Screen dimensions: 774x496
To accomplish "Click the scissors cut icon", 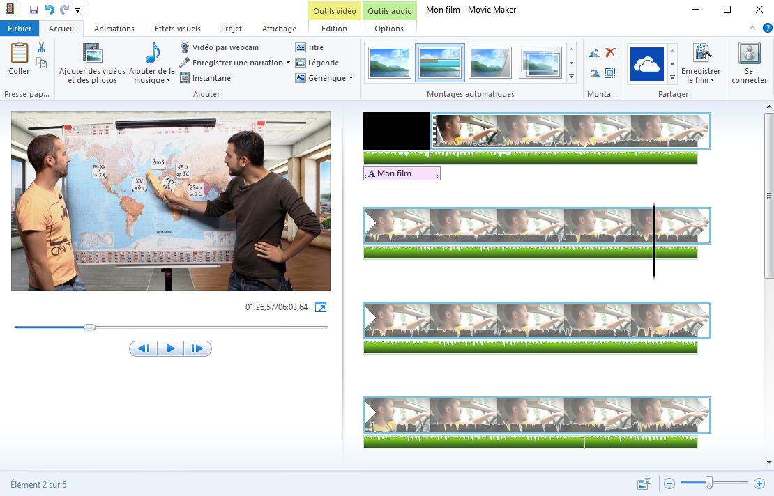I will (x=41, y=47).
